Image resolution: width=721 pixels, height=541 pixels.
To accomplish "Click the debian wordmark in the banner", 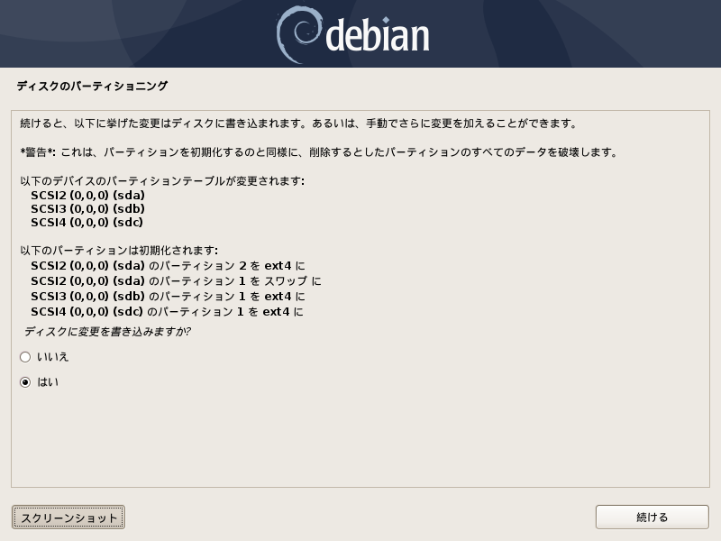I will coord(378,34).
